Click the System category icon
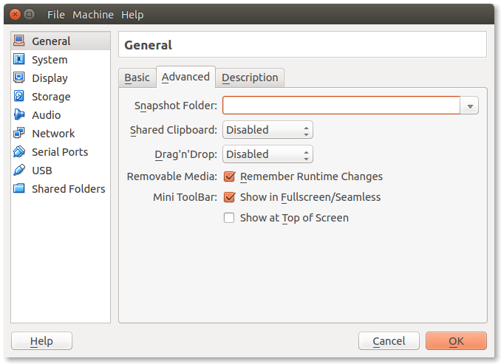 click(x=19, y=60)
